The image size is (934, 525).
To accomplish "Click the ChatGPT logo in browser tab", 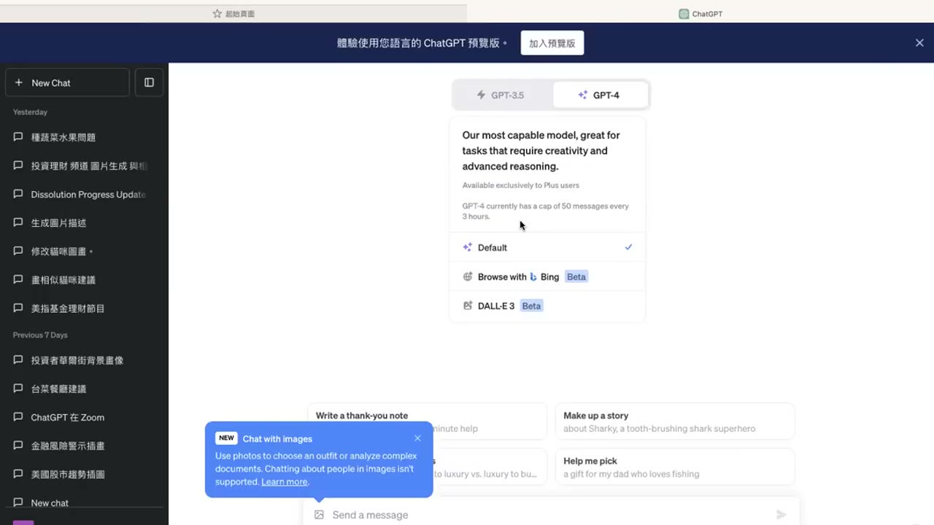I will click(x=684, y=14).
